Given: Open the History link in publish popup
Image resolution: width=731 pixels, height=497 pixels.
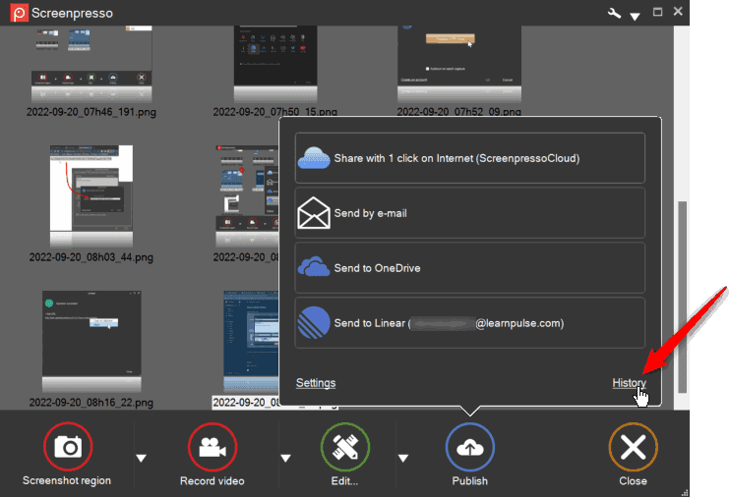Looking at the screenshot, I should tap(629, 383).
